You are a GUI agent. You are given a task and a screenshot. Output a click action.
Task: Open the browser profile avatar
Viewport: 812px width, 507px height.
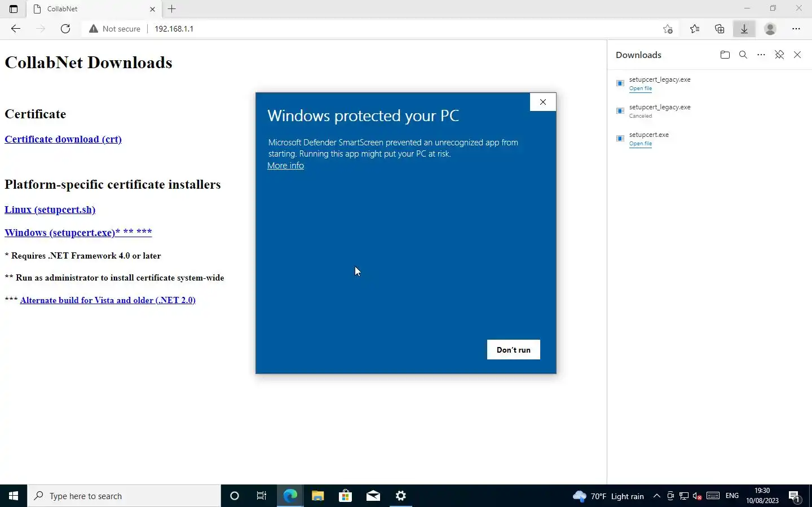click(x=770, y=29)
